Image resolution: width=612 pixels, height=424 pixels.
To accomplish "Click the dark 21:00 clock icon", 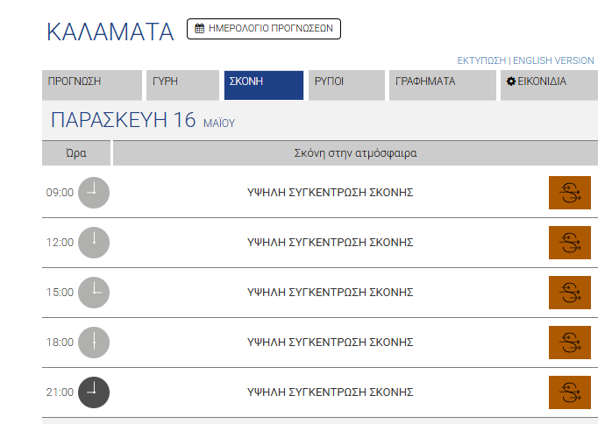I will click(x=94, y=392).
